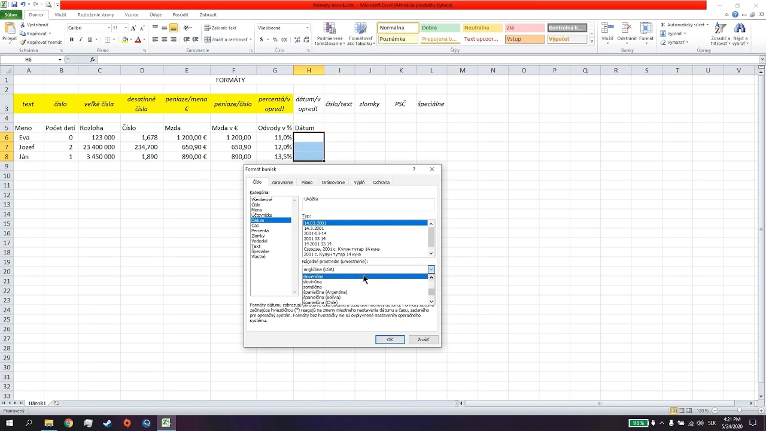766x431 pixels.
Task: Center-align text horizontally in the ribbon
Action: click(164, 40)
